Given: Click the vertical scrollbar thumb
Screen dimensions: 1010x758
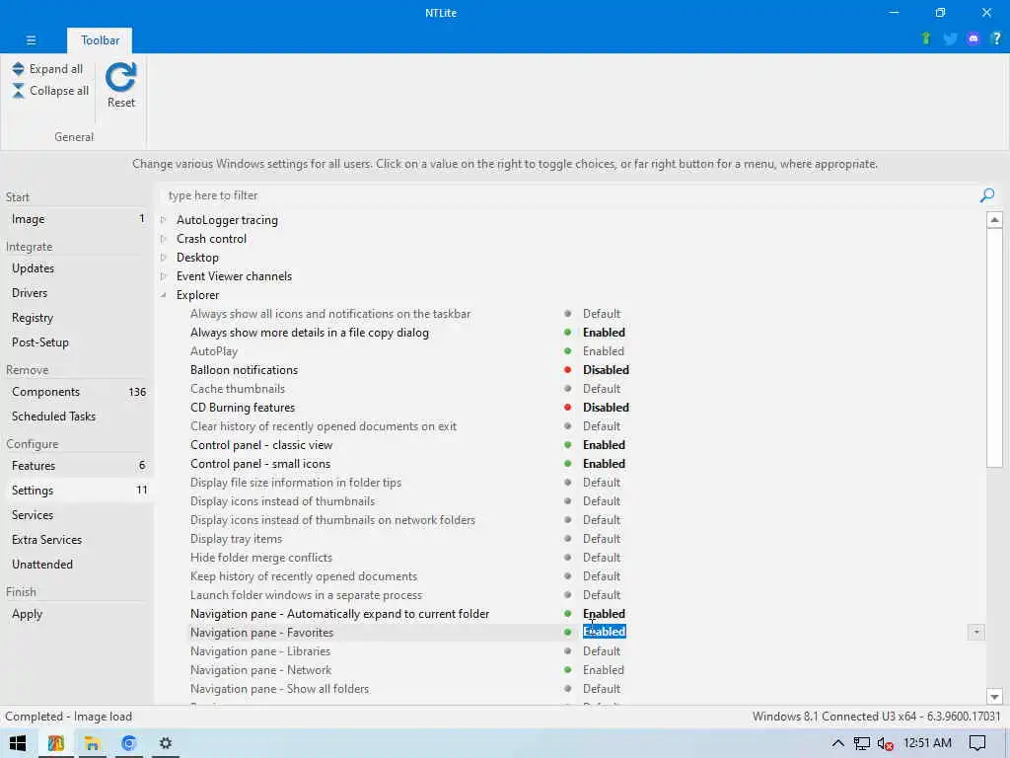Looking at the screenshot, I should pyautogui.click(x=994, y=348).
